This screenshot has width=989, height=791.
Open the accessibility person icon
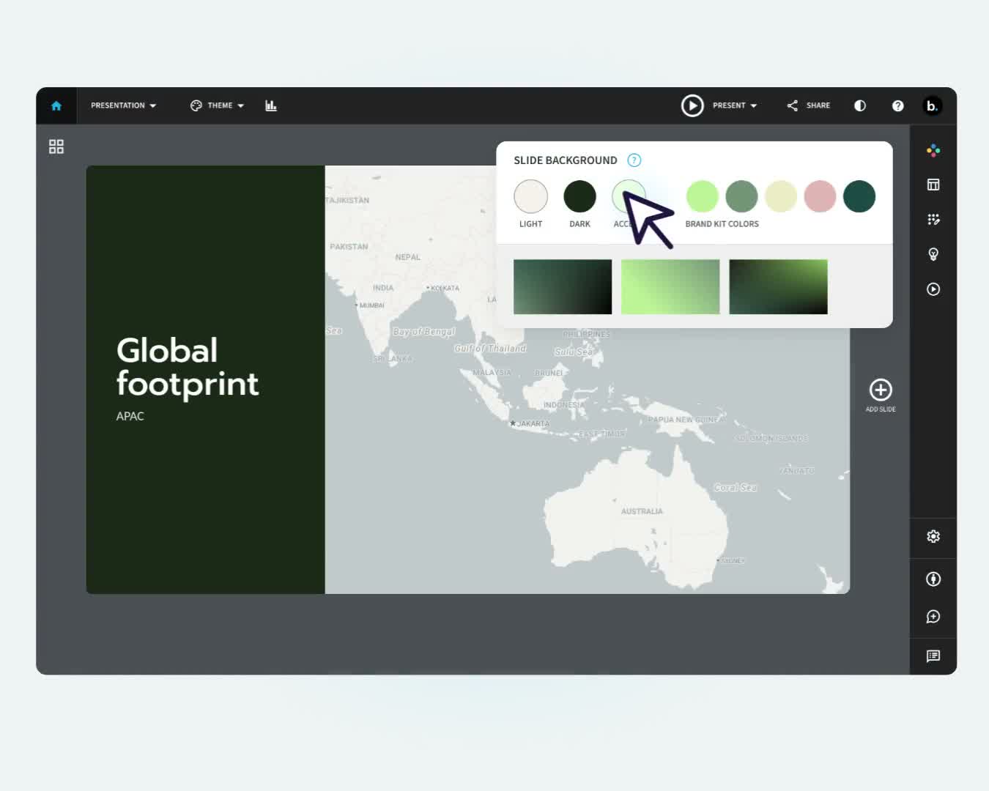coord(933,579)
